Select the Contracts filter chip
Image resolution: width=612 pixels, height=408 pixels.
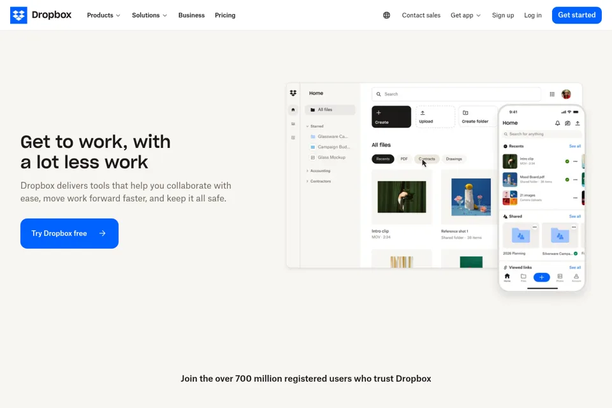click(427, 159)
